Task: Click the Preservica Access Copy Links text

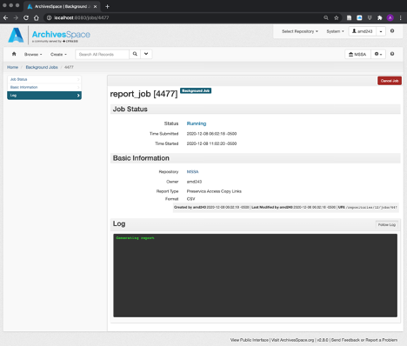Action: point(214,191)
